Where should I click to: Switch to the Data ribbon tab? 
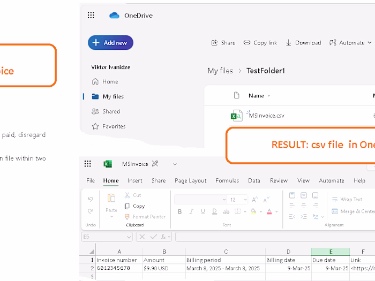click(254, 181)
